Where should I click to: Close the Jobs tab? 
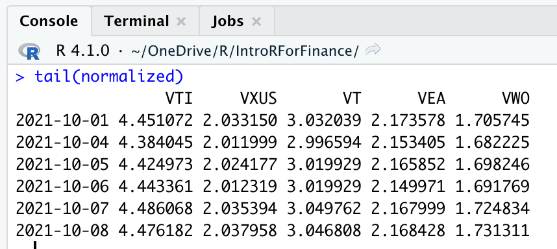[256, 22]
